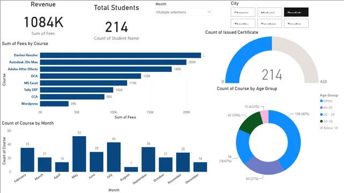This screenshot has width=344, height=193.
Task: Select the February column in month chart
Action: point(27,160)
